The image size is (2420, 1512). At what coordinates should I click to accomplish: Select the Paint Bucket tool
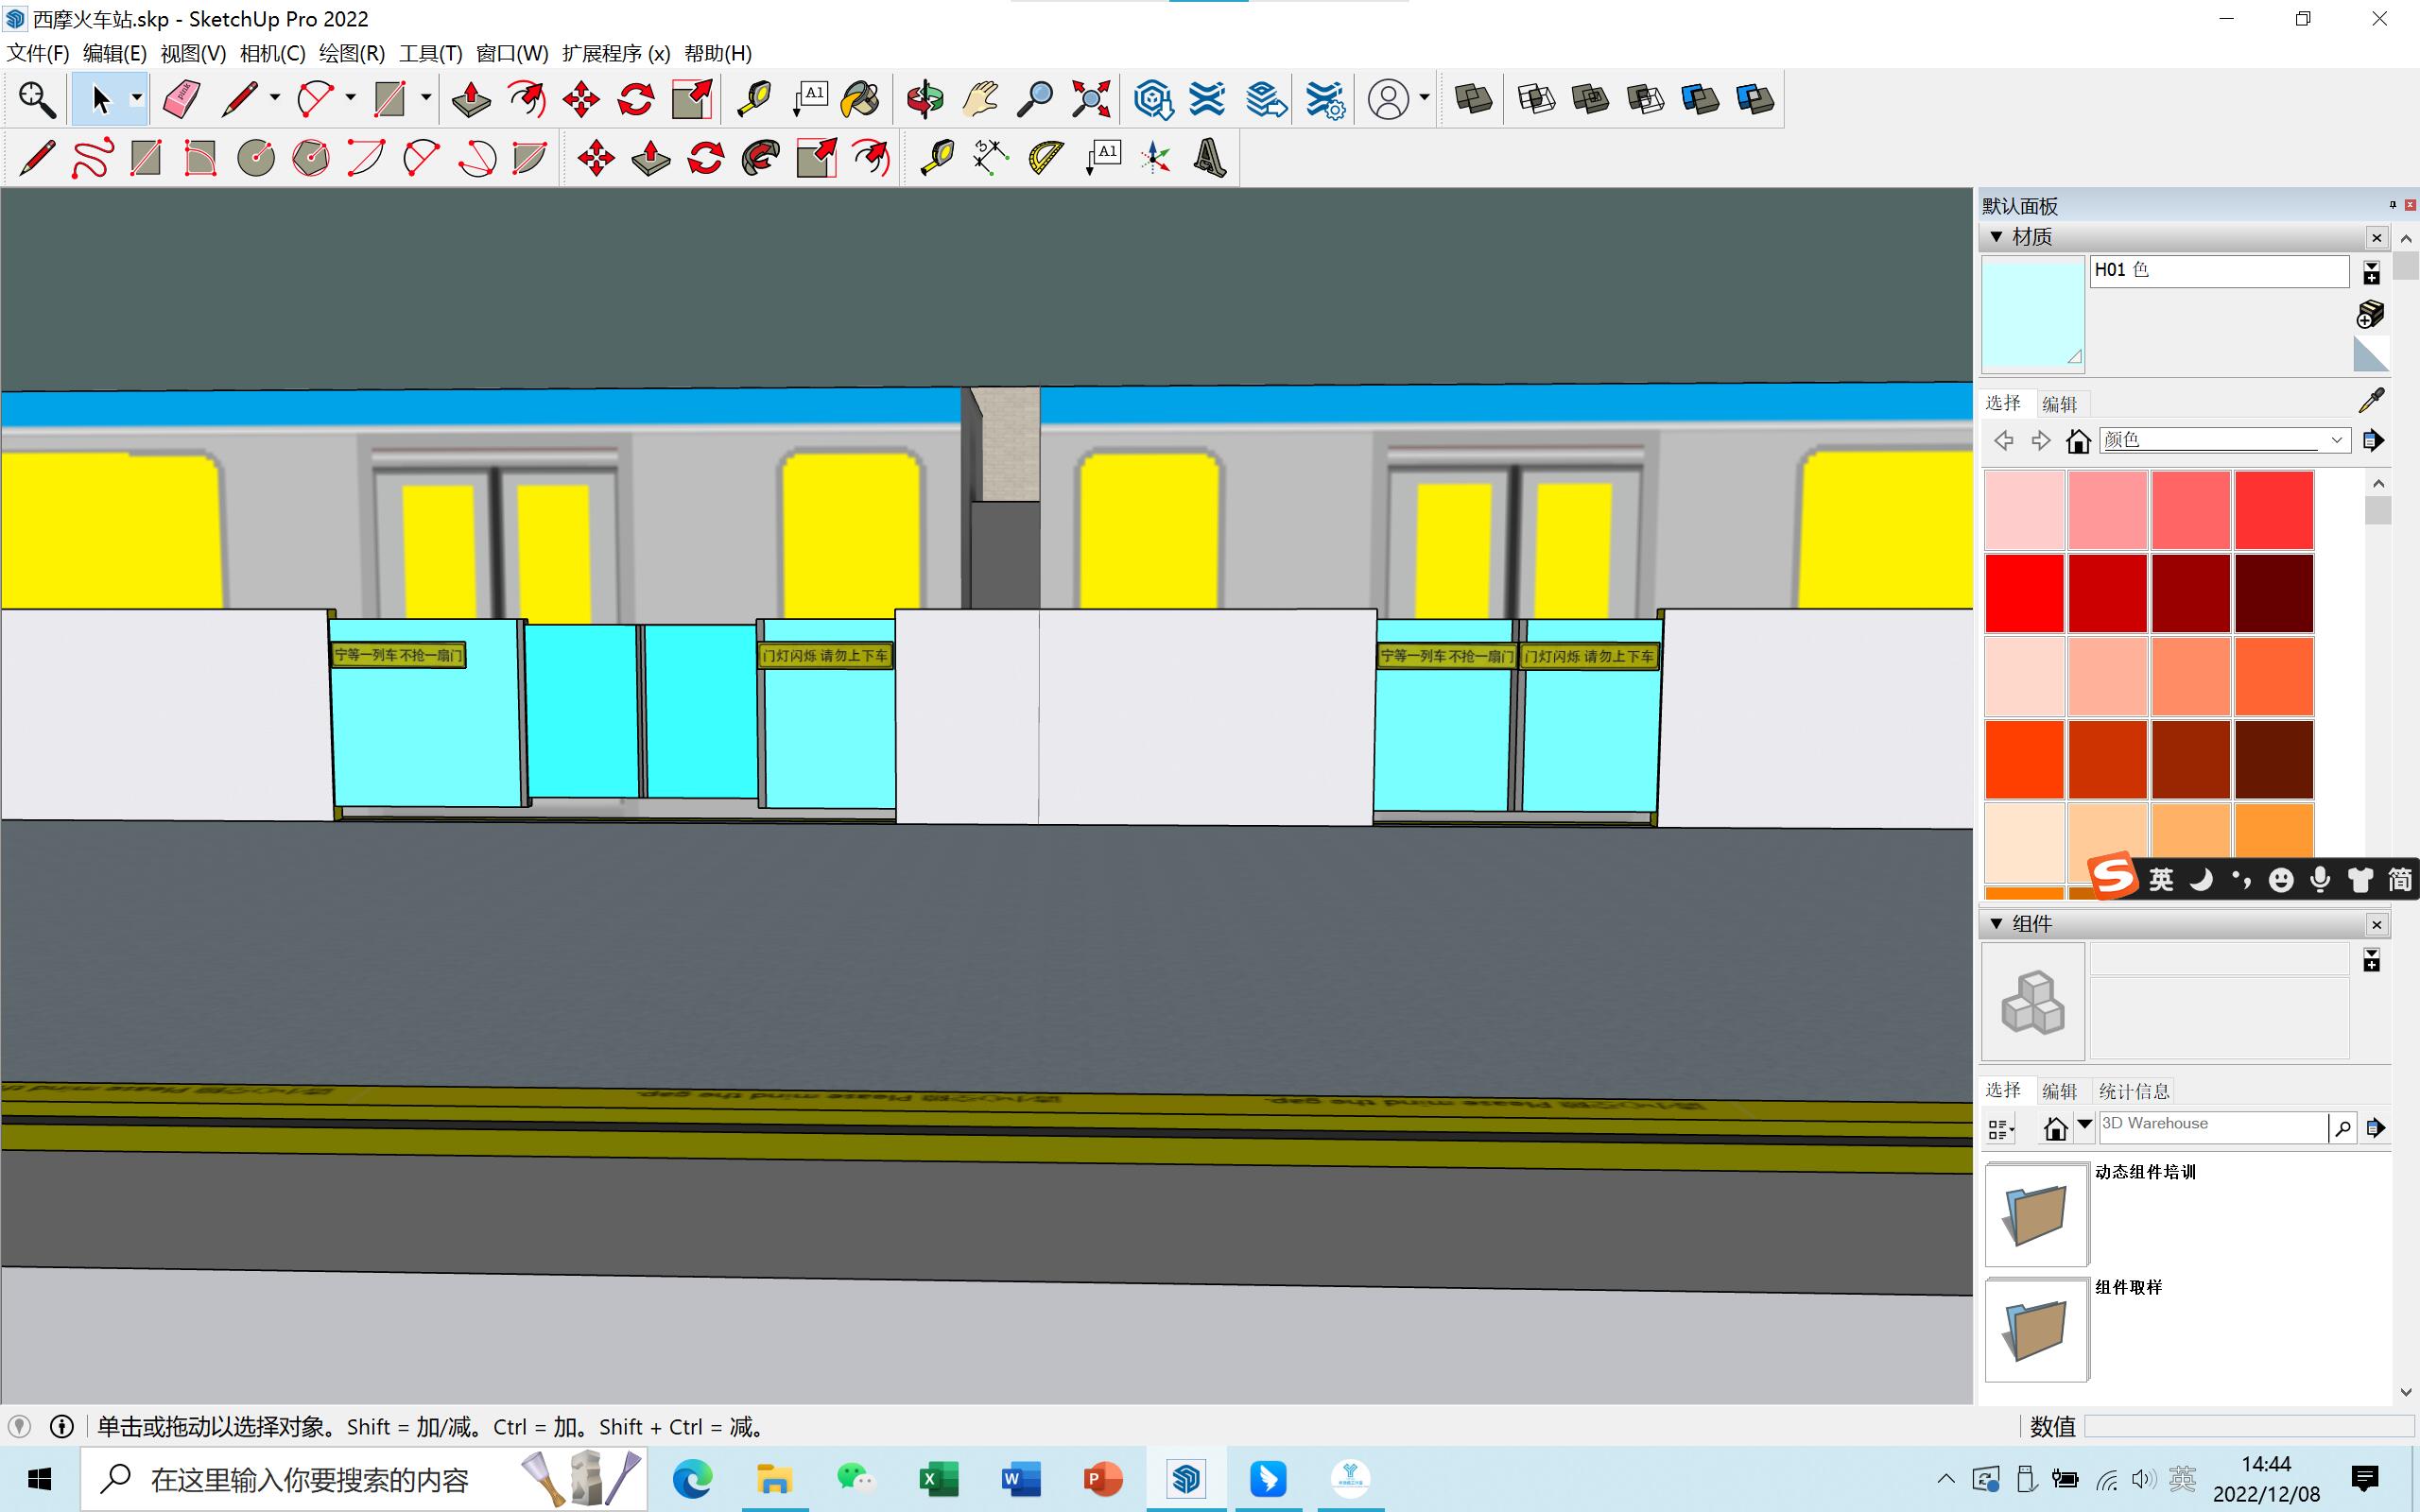[x=861, y=99]
